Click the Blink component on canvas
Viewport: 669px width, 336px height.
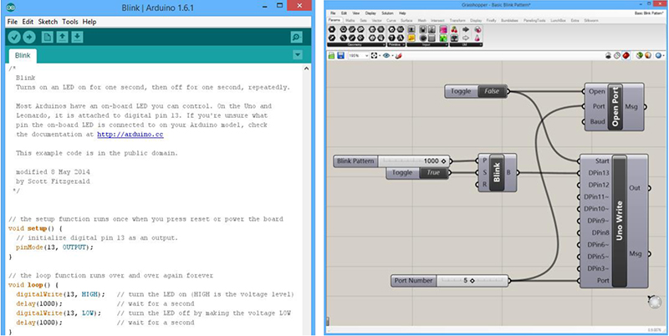tap(497, 173)
